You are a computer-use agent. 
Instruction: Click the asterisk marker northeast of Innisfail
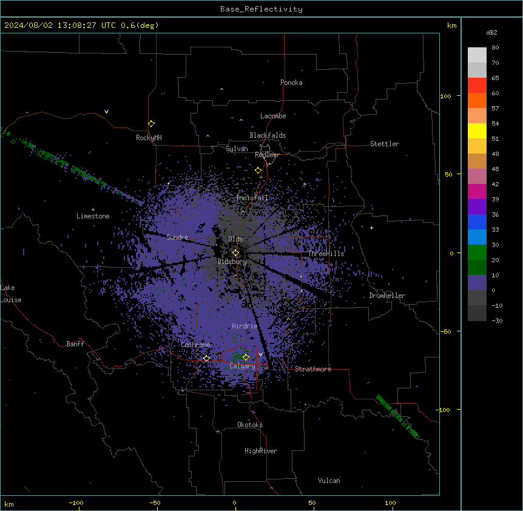tap(305, 184)
